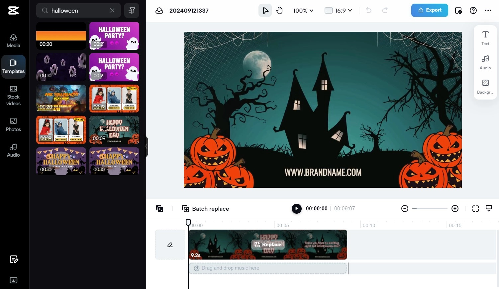Viewport: 499px width, 289px height.
Task: Open the layout settings icon beside Export
Action: pyautogui.click(x=458, y=11)
